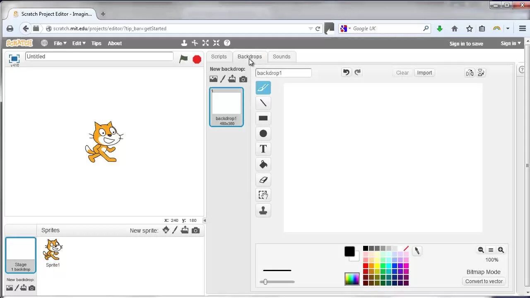Select the Line tool
The image size is (530, 298).
[x=263, y=103]
